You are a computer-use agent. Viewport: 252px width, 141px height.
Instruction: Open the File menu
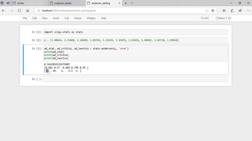click(25, 18)
